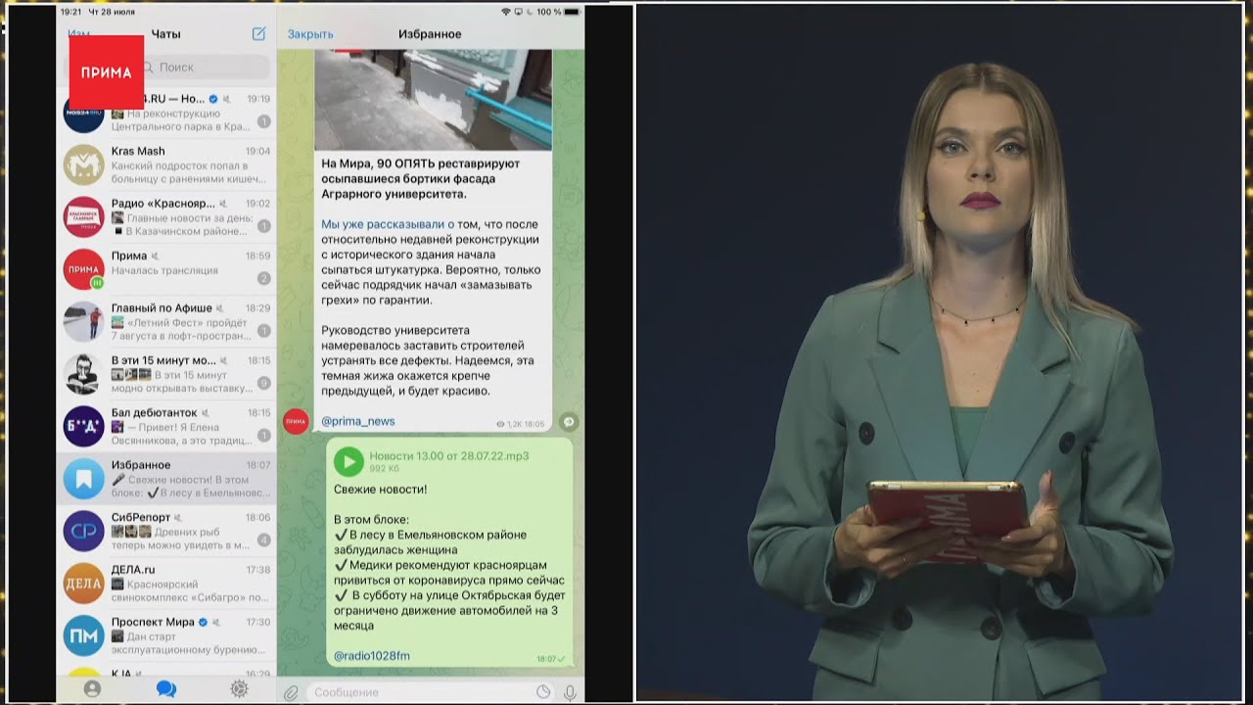Tap the В эти 15 минут avatar

[83, 374]
